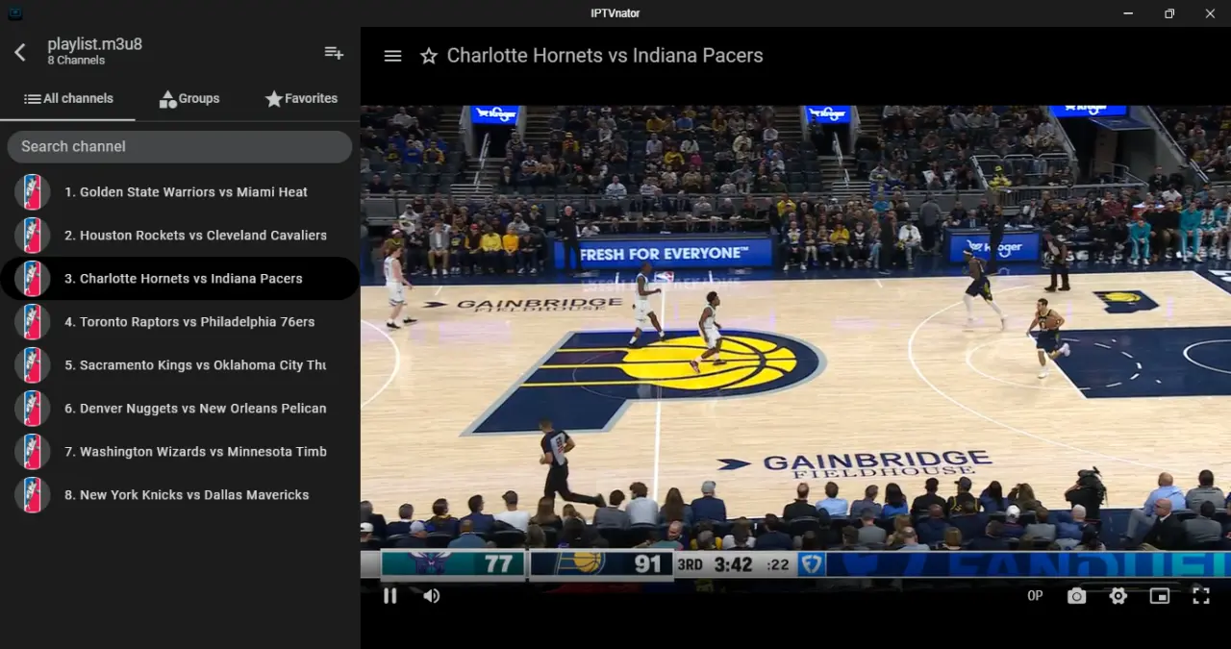Close the IPTVnator window

(1210, 12)
